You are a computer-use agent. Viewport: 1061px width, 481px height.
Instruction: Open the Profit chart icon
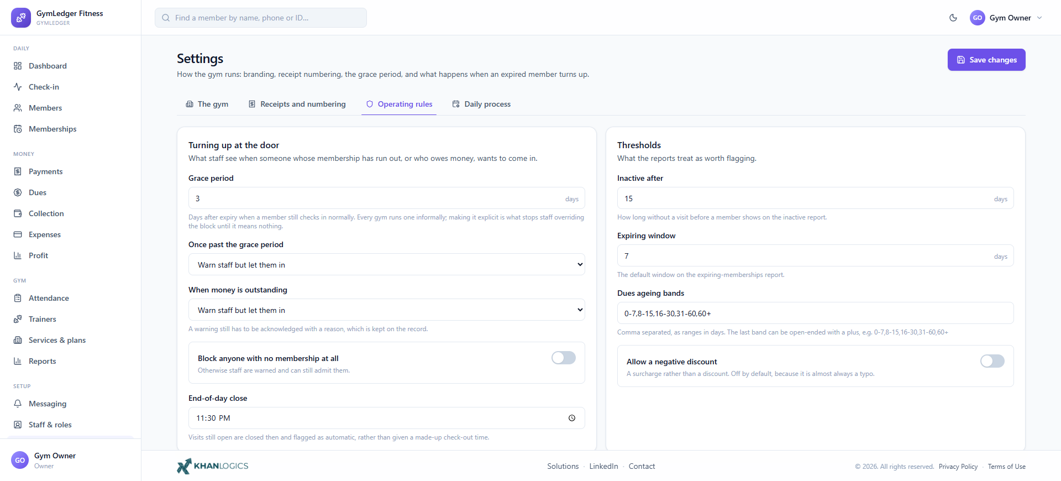[x=18, y=255]
